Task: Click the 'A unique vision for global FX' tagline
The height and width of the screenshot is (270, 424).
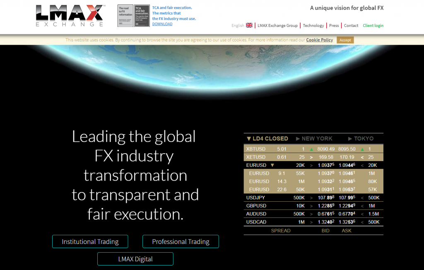Action: coord(347,8)
